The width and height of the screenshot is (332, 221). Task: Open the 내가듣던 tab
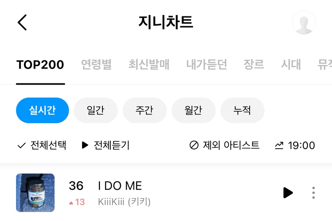tap(206, 65)
